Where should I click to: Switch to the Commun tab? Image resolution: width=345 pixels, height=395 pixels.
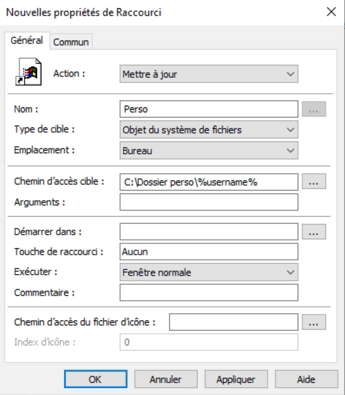pos(71,42)
